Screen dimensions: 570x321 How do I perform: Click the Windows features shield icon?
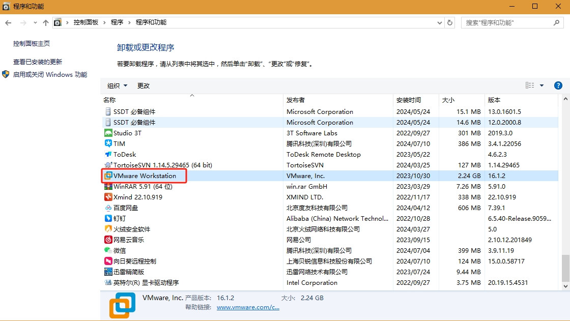pos(6,74)
